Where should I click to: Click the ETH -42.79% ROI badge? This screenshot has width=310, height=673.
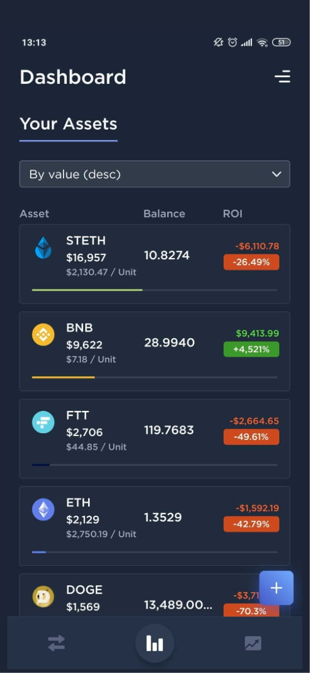251,524
